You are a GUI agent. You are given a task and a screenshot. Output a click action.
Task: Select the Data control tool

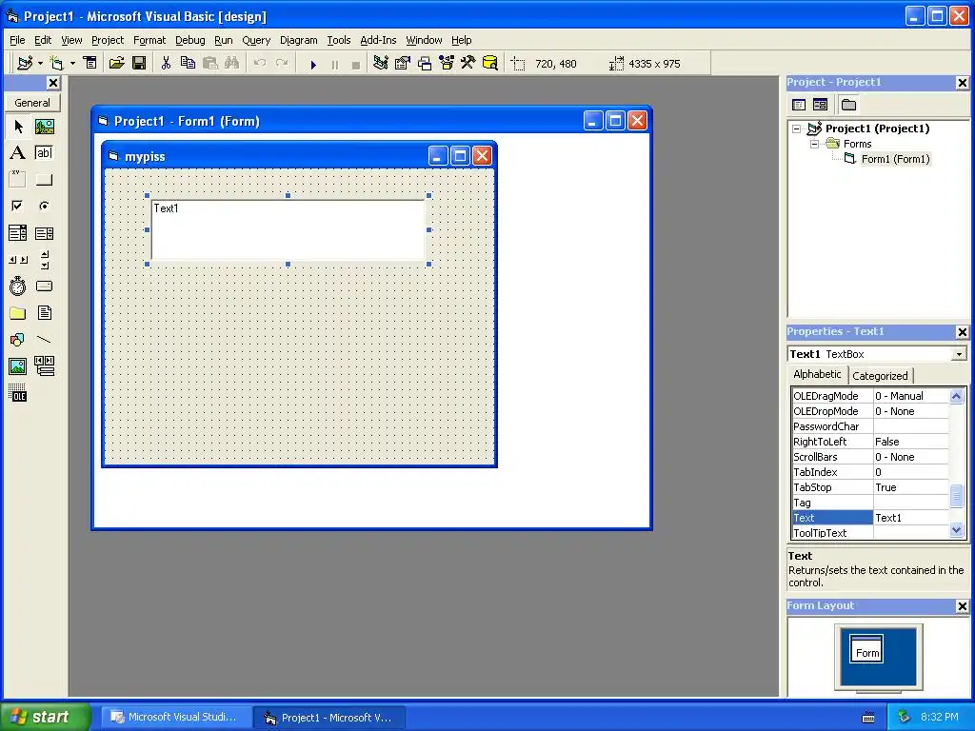[x=44, y=366]
